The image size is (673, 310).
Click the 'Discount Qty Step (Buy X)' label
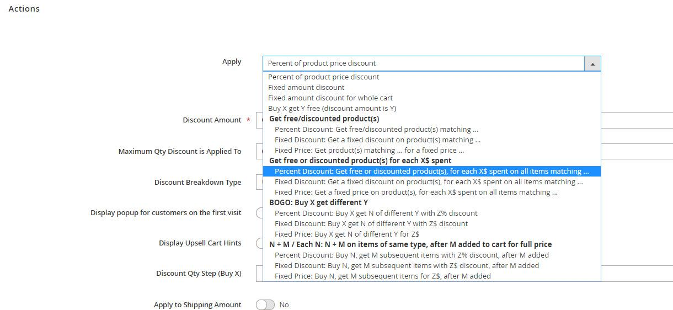(x=199, y=273)
